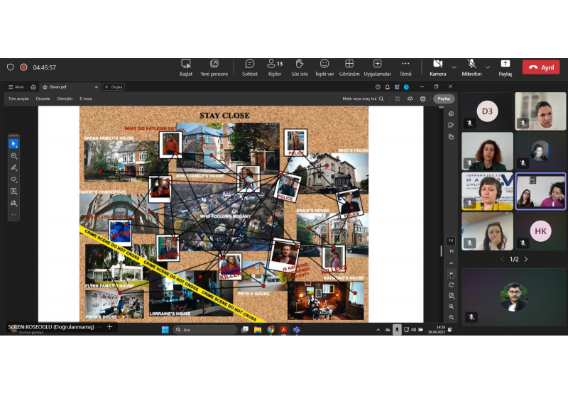Turn on the Kamera
This screenshot has width=568, height=393.
coord(437,67)
